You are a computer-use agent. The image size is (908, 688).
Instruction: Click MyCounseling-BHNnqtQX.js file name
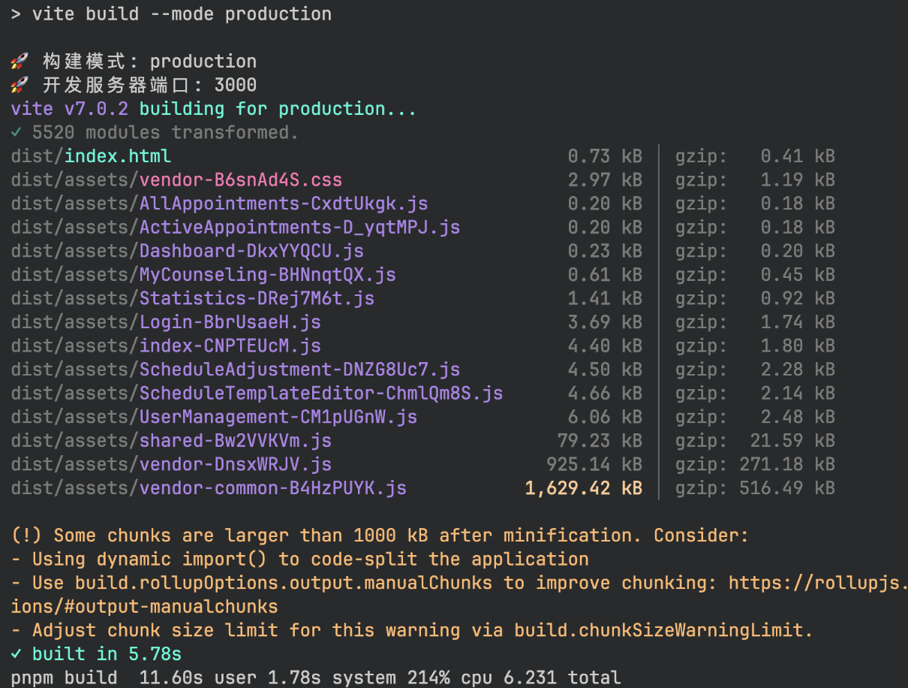(x=267, y=275)
